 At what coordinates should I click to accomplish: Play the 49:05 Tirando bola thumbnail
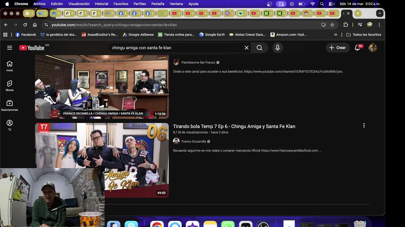(102, 160)
